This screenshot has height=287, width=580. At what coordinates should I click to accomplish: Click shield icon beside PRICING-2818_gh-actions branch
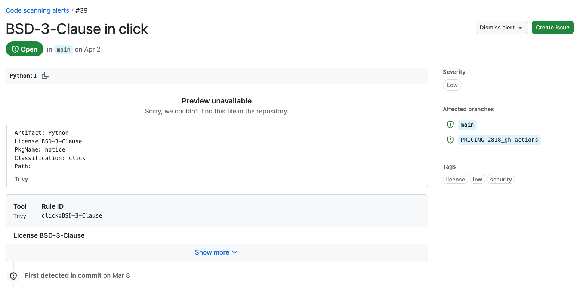(x=450, y=140)
